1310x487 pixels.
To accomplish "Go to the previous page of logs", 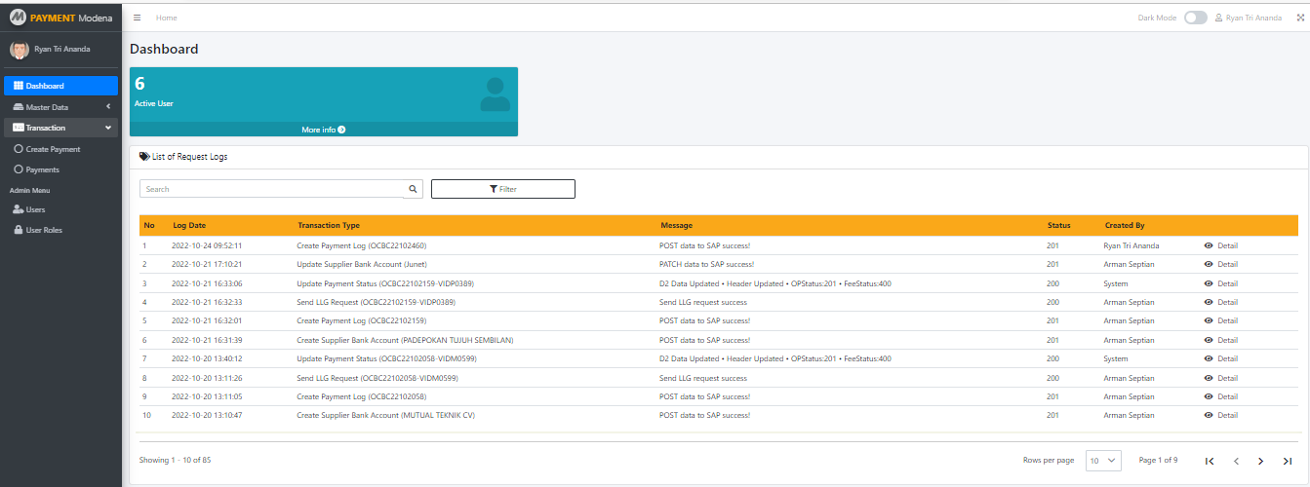I will pos(1236,461).
